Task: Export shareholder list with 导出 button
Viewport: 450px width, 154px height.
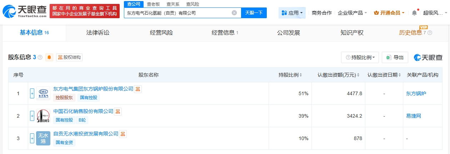Action: coord(395,57)
